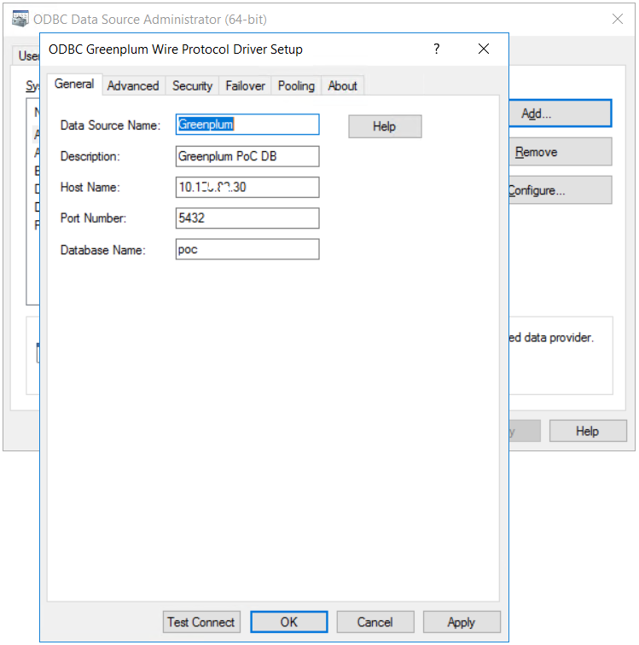Close the ODBC Data Source Administrator window
The image size is (639, 645).
617,19
